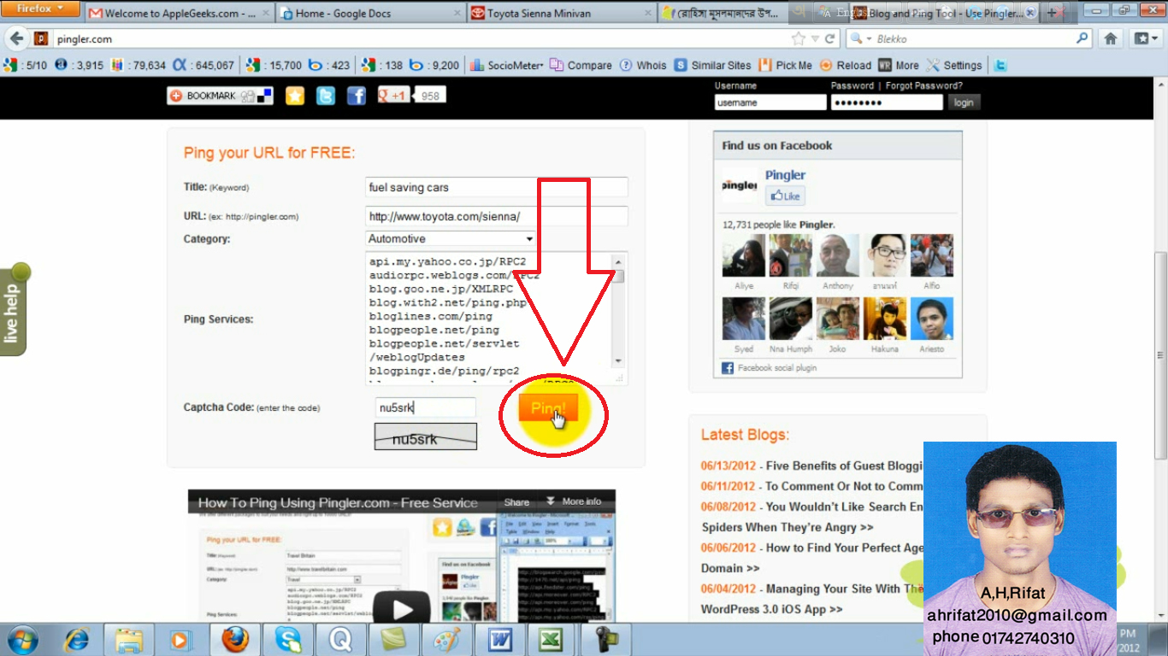Click Aliye's profile photo
Image resolution: width=1168 pixels, height=656 pixels.
[x=744, y=256]
